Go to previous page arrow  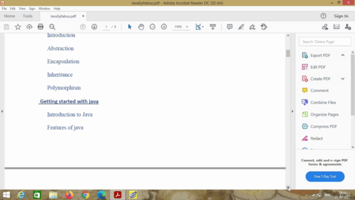(x=83, y=27)
